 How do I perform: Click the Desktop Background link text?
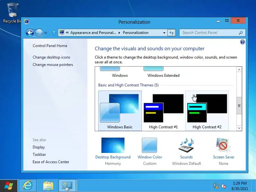[113, 157]
